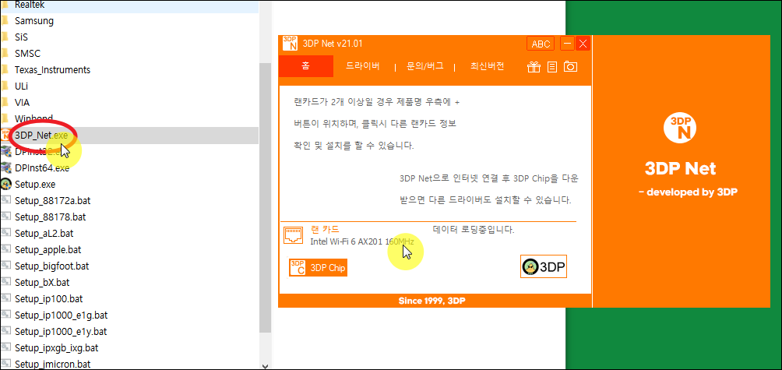782x370 pixels.
Task: Click the 3DP Net logo in title bar
Action: (290, 44)
